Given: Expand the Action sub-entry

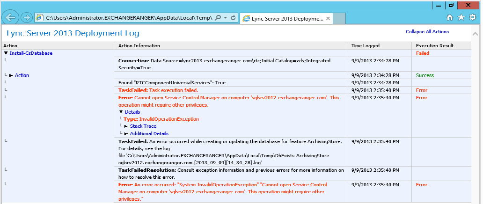Looking at the screenshot, I should 11,75.
